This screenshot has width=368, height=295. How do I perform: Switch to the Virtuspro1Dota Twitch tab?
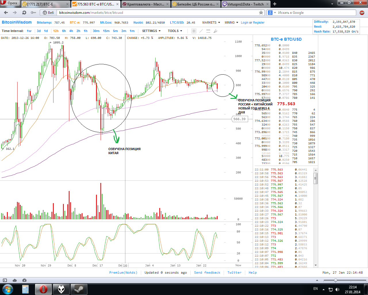pyautogui.click(x=245, y=4)
